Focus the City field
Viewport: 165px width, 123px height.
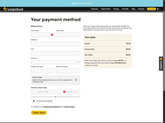(55, 53)
